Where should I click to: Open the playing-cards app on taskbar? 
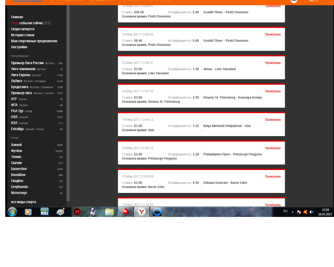pos(93,212)
